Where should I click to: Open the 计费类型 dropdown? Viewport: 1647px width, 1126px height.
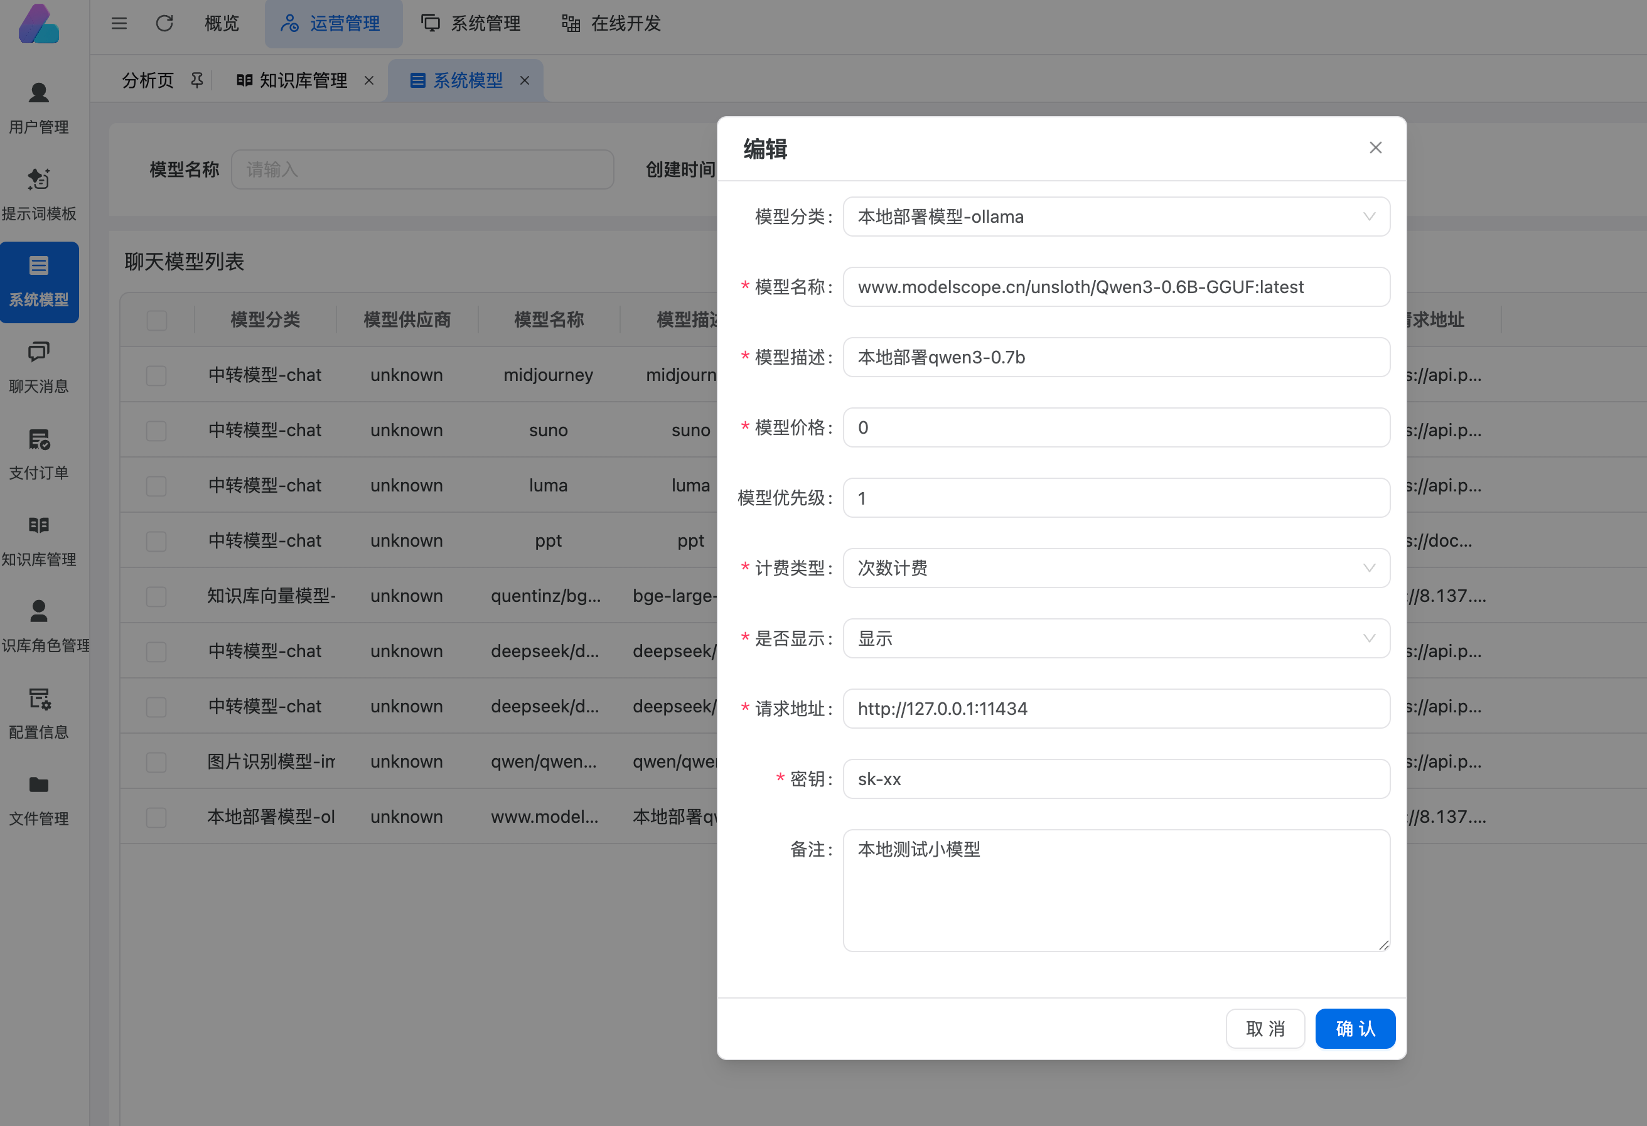click(1115, 568)
